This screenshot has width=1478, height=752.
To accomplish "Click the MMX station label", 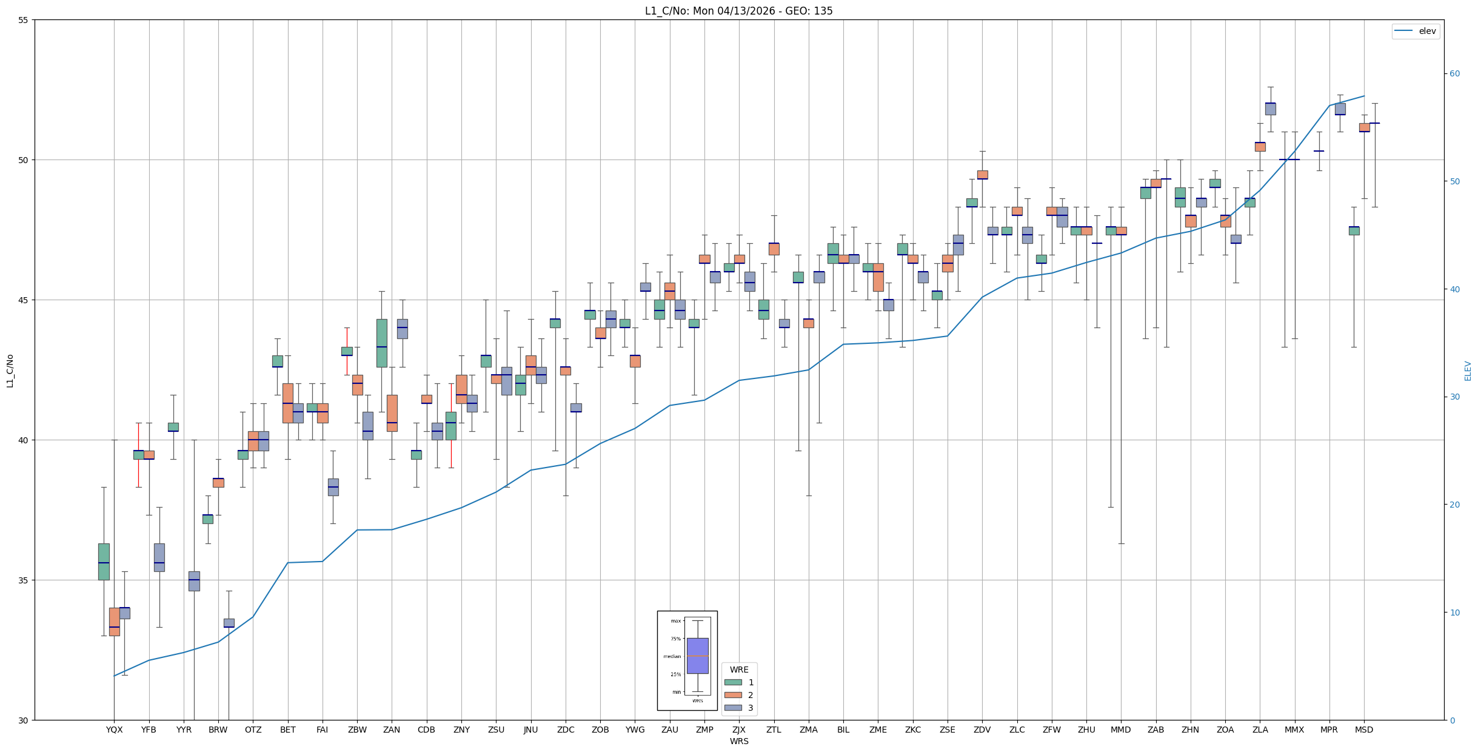I will (1294, 730).
